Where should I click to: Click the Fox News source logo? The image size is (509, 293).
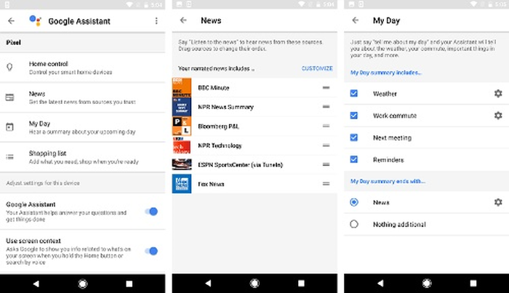181,183
